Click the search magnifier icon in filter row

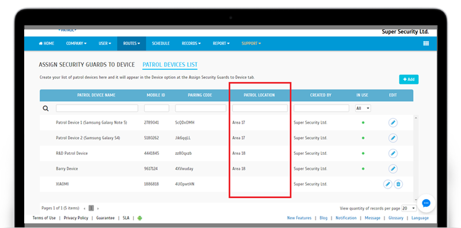pos(46,108)
